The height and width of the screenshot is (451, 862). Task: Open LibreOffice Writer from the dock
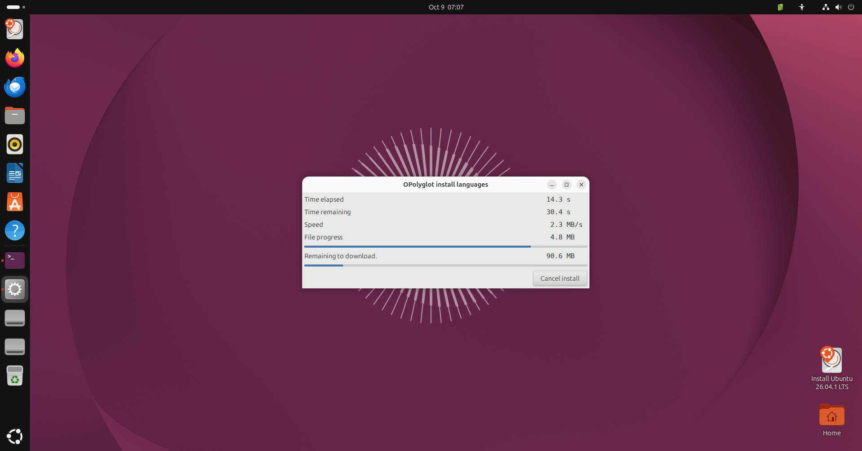tap(15, 173)
